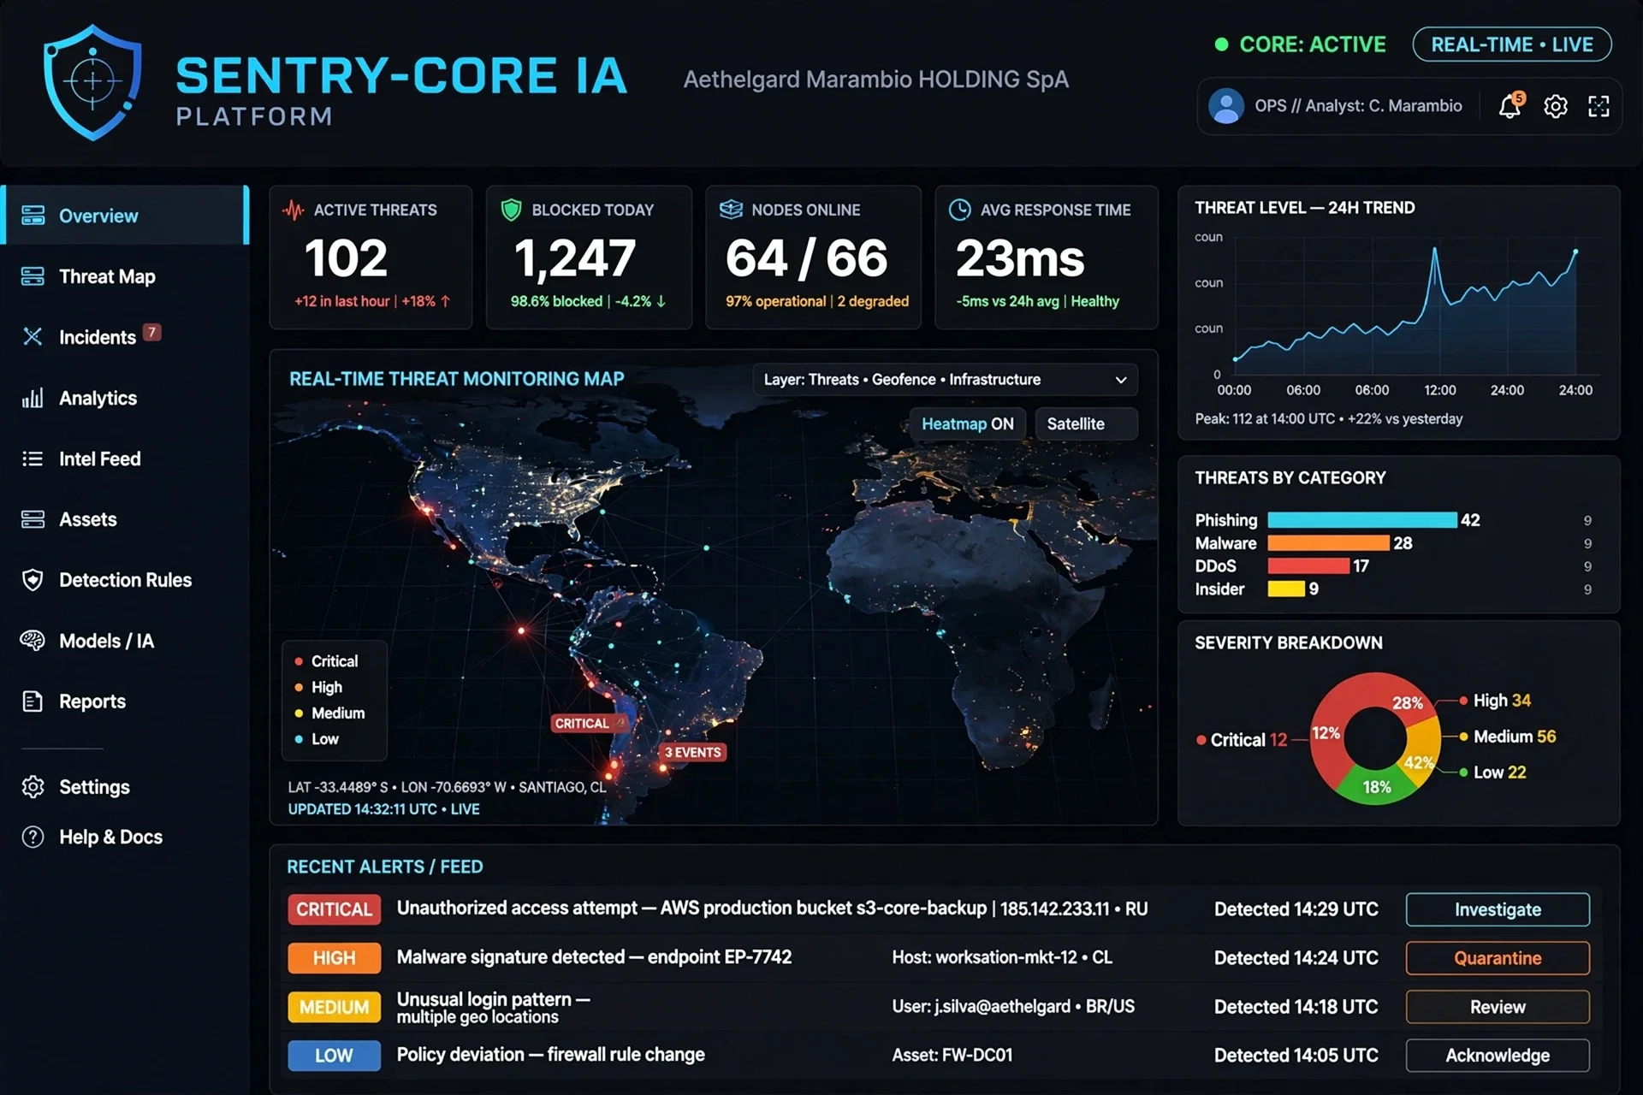1643x1095 pixels.
Task: Toggle fullscreen with the expand icon
Action: (1599, 106)
